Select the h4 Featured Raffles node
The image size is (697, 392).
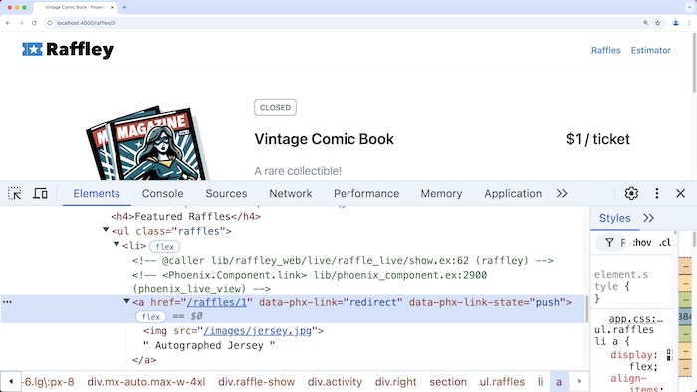point(185,217)
